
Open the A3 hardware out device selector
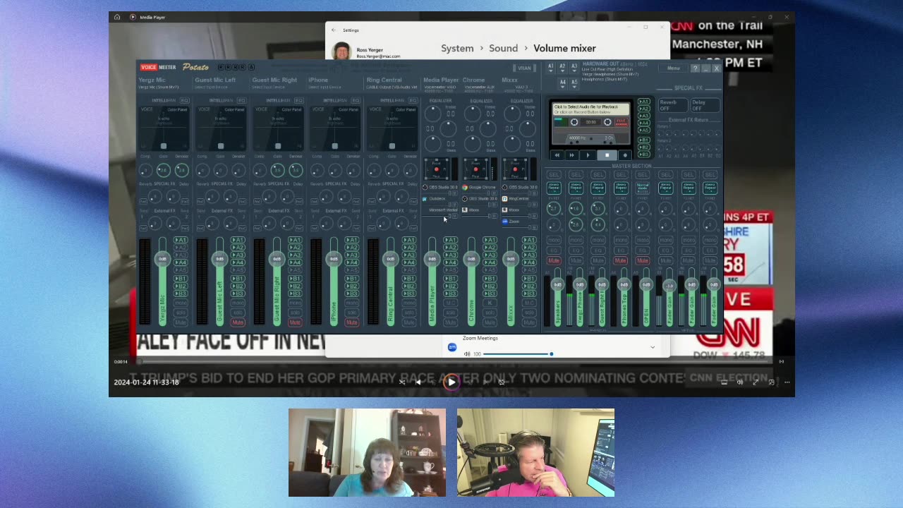coord(574,67)
